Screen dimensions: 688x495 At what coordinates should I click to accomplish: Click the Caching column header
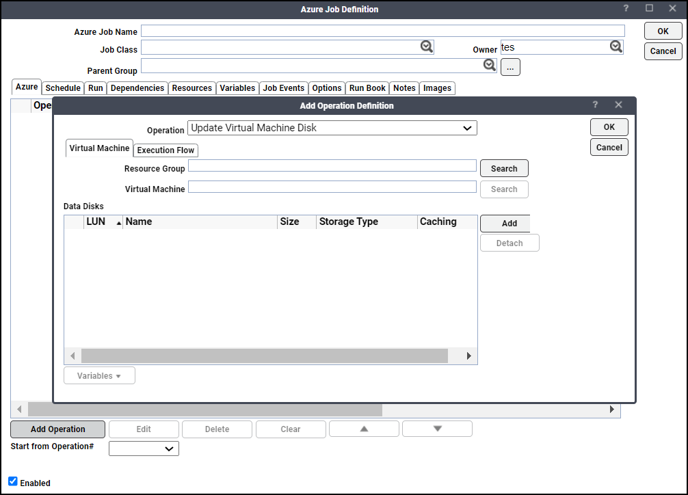[x=447, y=222]
